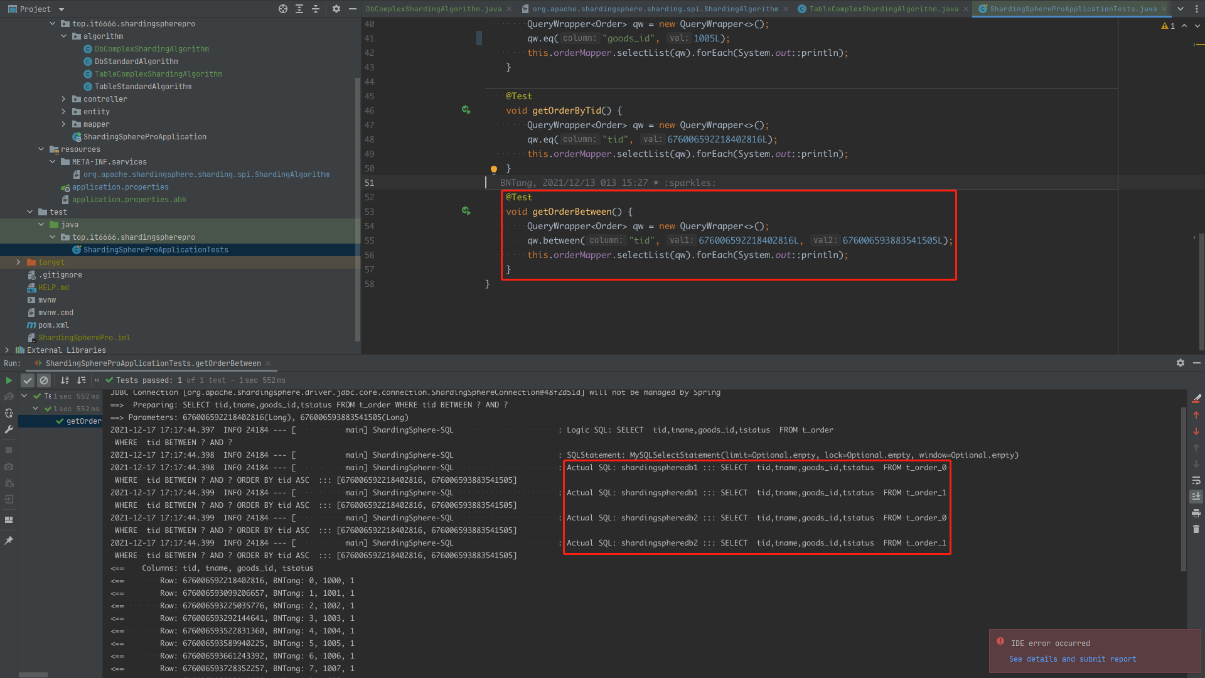The width and height of the screenshot is (1205, 678).
Task: Click the collapse all tests tree icon
Action: pyautogui.click(x=81, y=380)
